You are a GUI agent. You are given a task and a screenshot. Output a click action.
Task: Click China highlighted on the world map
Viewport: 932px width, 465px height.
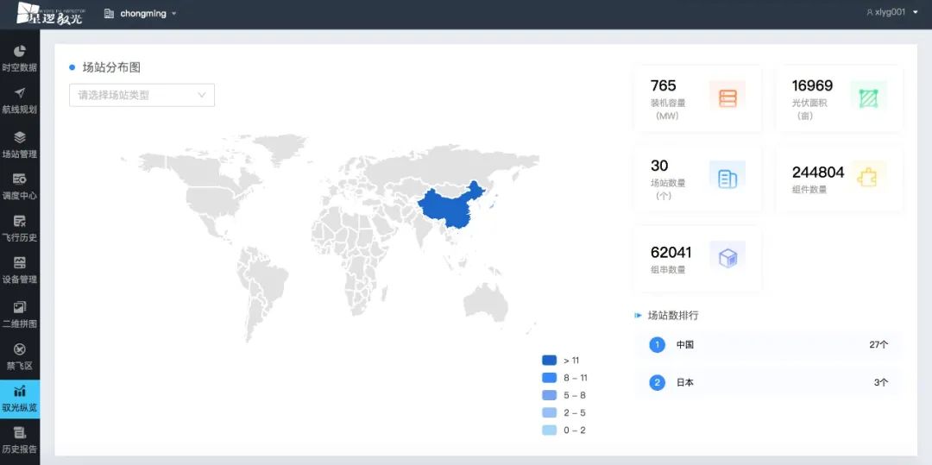(x=447, y=209)
